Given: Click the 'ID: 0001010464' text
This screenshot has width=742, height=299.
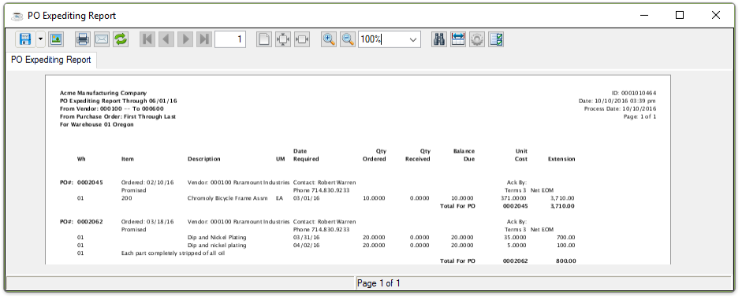Looking at the screenshot, I should 634,93.
